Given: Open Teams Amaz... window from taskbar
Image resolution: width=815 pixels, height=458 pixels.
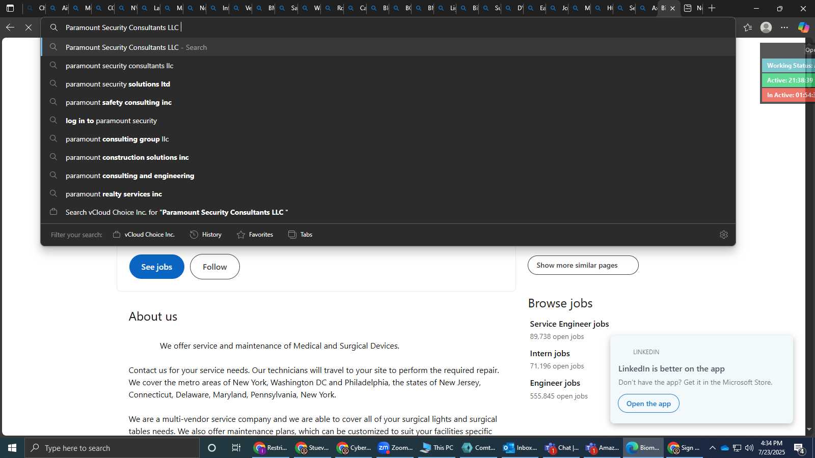Looking at the screenshot, I should coord(602,448).
